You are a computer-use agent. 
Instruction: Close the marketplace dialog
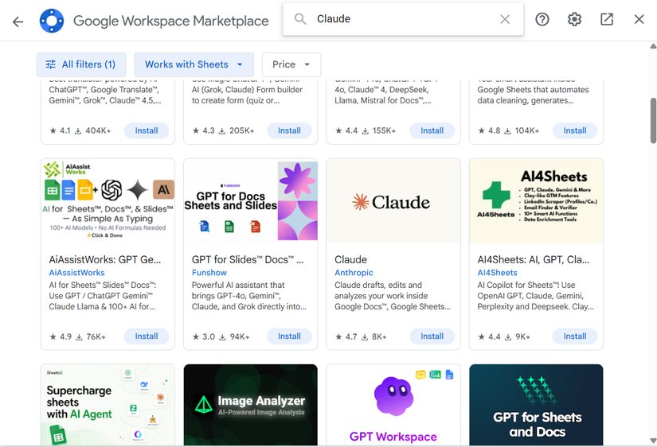639,19
